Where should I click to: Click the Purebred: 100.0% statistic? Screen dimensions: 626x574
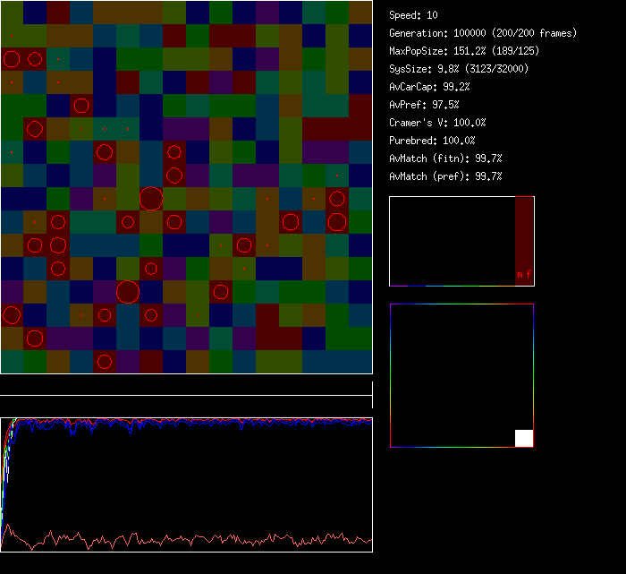pyautogui.click(x=432, y=141)
